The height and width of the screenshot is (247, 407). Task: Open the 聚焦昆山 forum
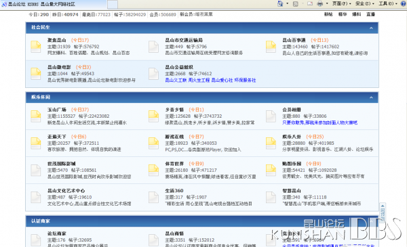(x=56, y=40)
